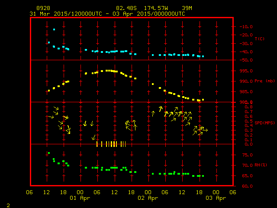Viewport: 277px width, 208px height.
Task: Click the isolated highest cyan temperature point
Action: pyautogui.click(x=54, y=29)
